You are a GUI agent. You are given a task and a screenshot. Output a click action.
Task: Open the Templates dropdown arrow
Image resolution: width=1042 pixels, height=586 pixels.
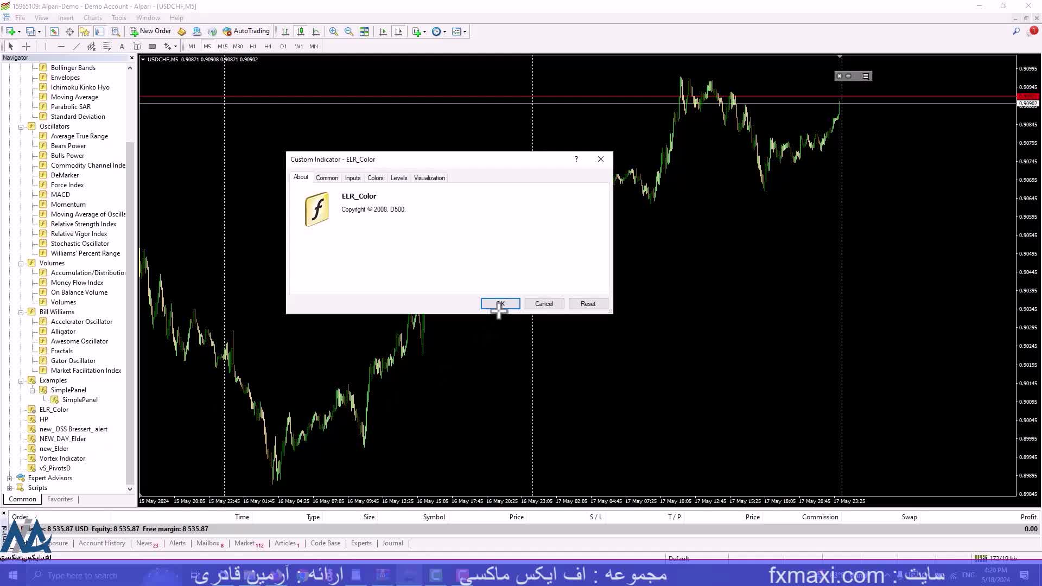[465, 31]
